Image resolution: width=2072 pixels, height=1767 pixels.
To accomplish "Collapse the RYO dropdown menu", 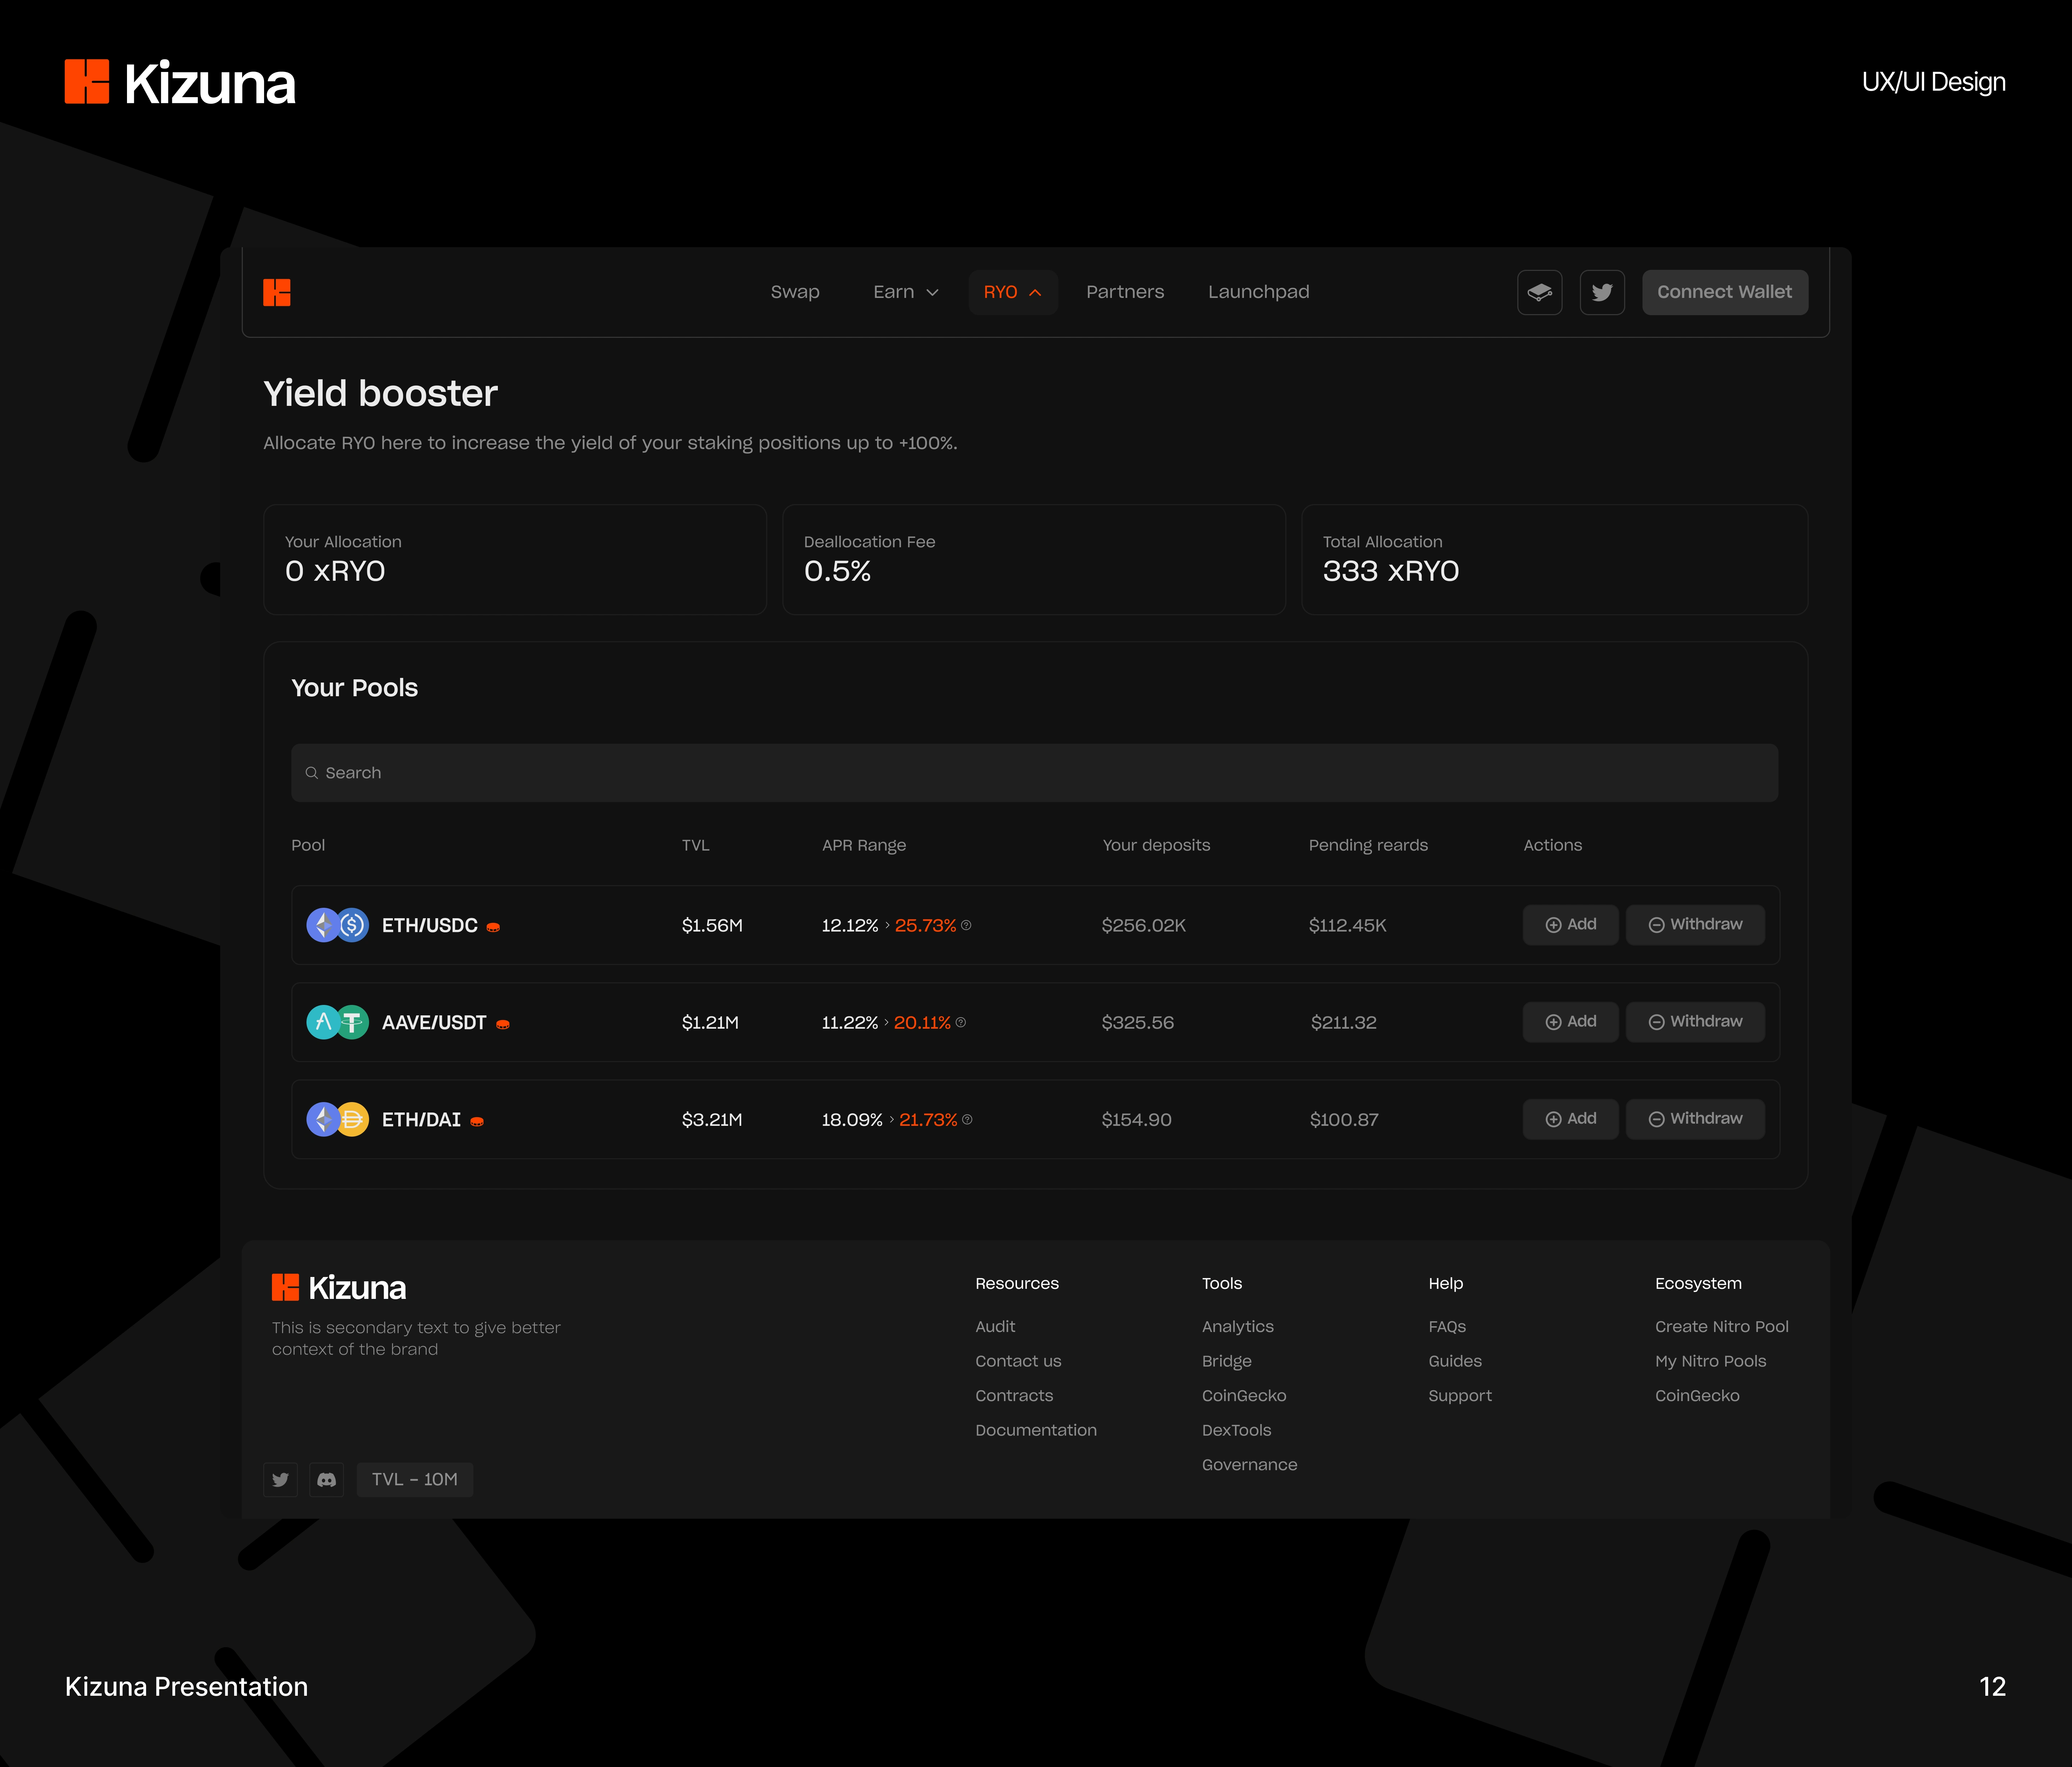I will (1013, 292).
